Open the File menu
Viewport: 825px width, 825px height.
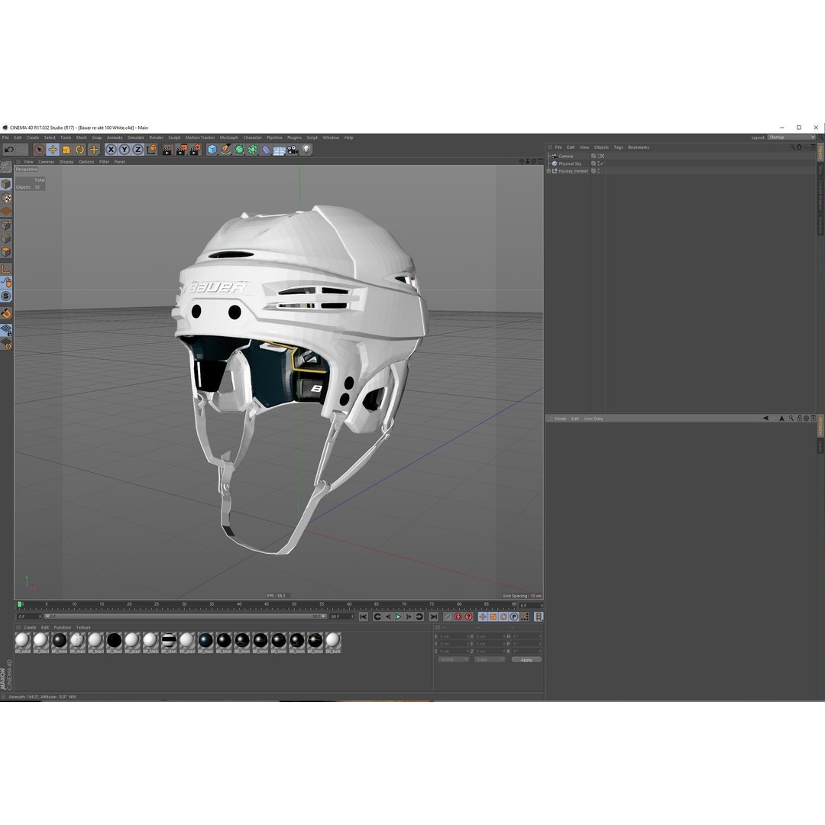pyautogui.click(x=6, y=137)
